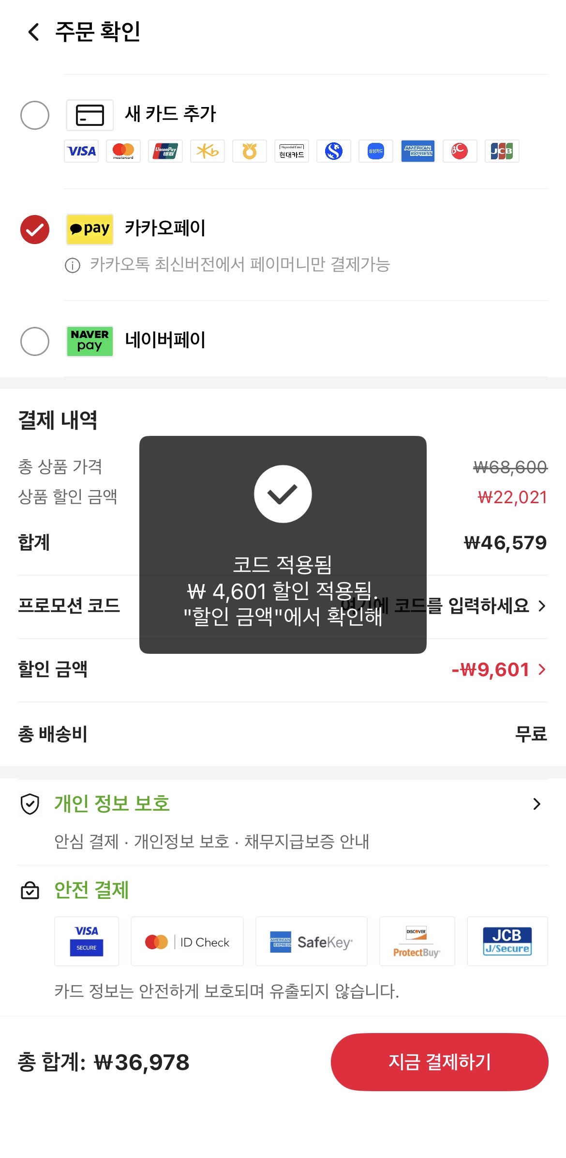Tap the 새 카드 추가 card icon

tap(89, 115)
